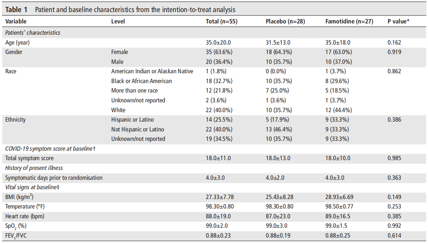Select the Total (n=55) column header

point(221,22)
